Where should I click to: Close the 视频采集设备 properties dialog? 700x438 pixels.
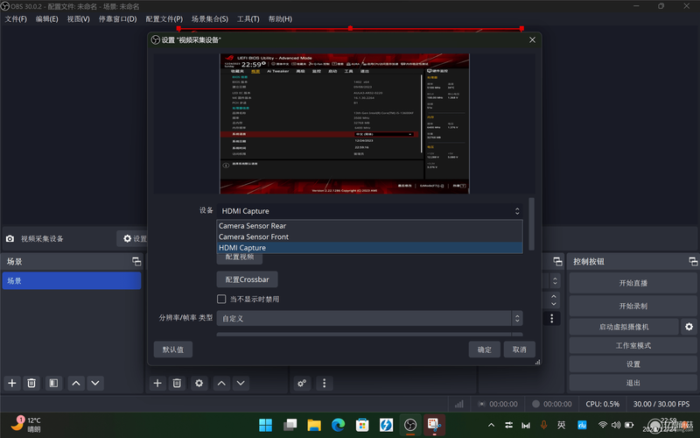coord(532,39)
